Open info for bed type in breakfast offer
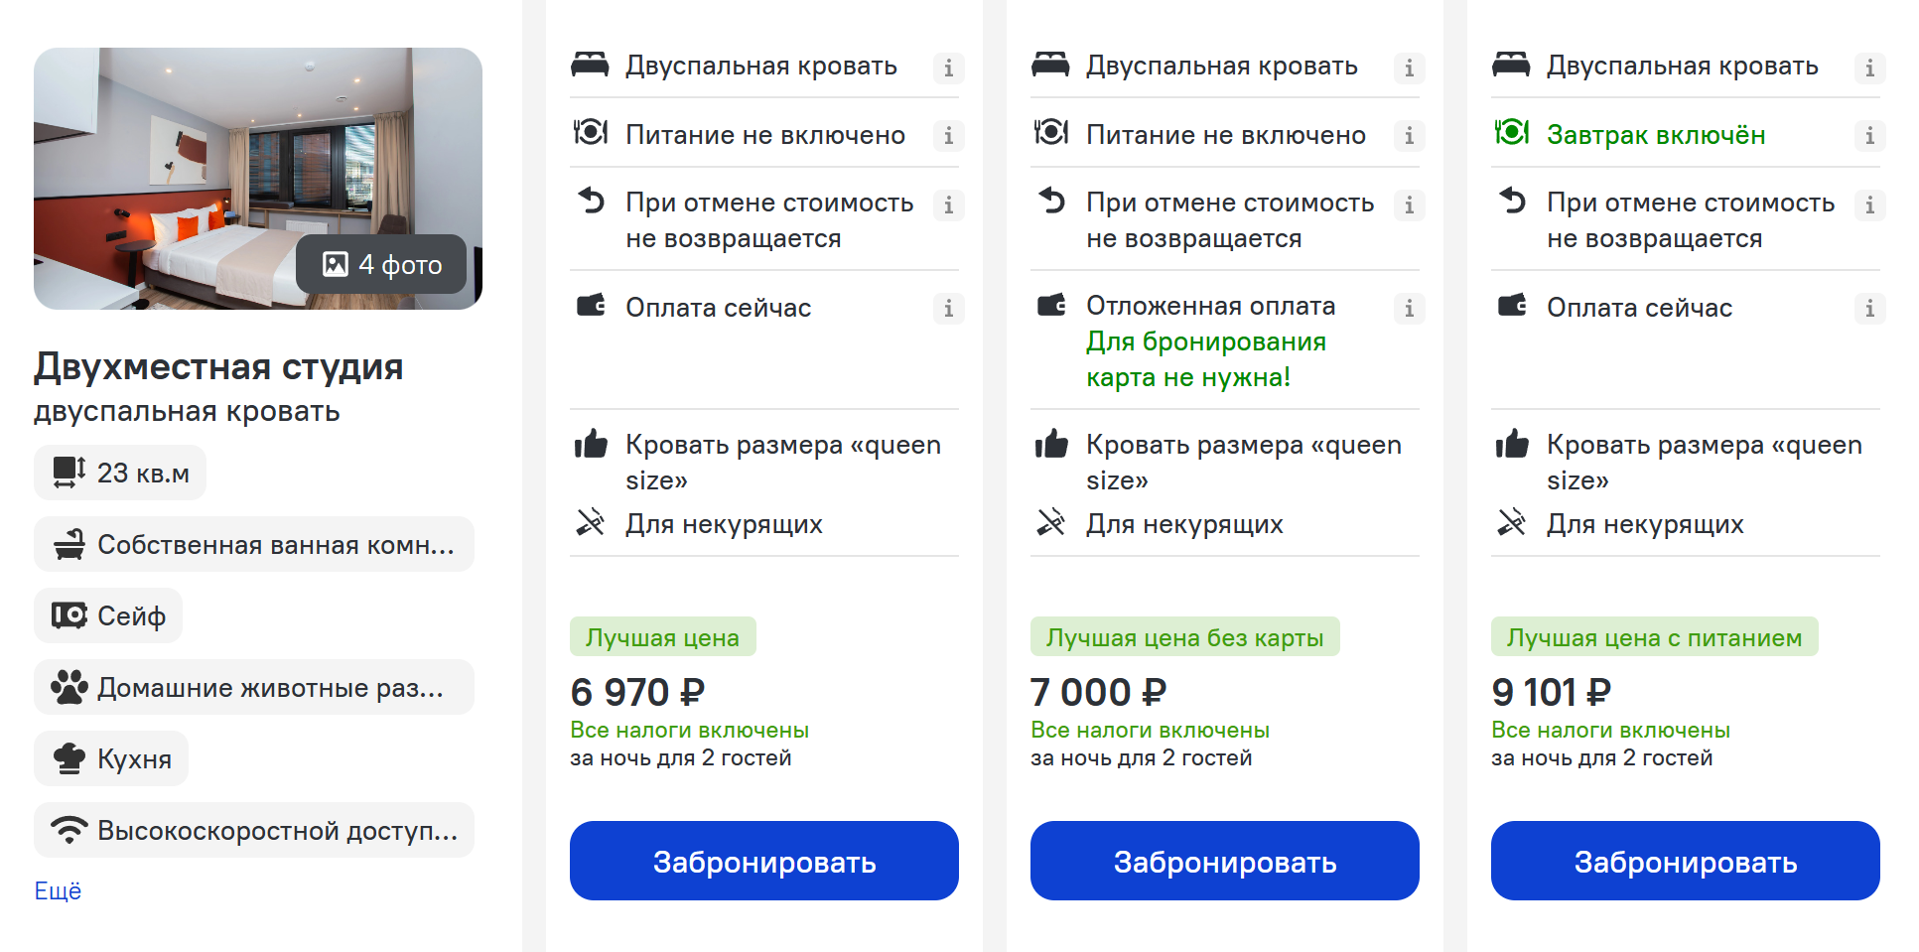Screen dimensions: 1919x952 [1869, 68]
